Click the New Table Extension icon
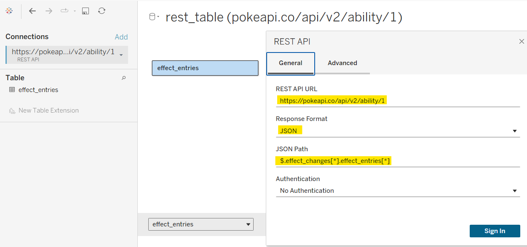 12,111
